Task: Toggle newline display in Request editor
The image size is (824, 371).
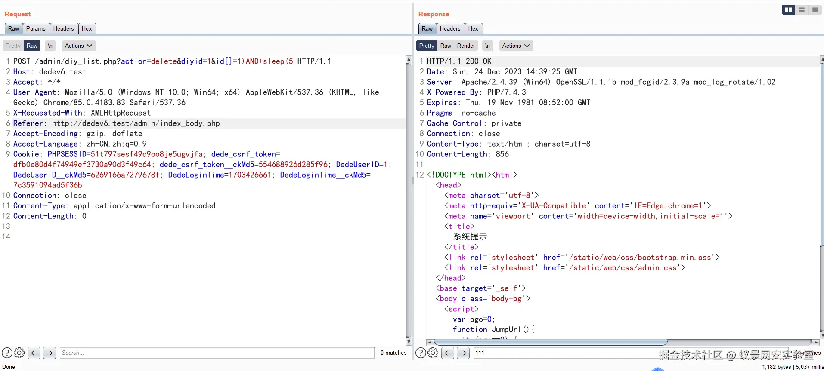Action: [x=50, y=46]
